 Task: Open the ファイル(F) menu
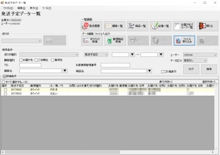(x=8, y=8)
